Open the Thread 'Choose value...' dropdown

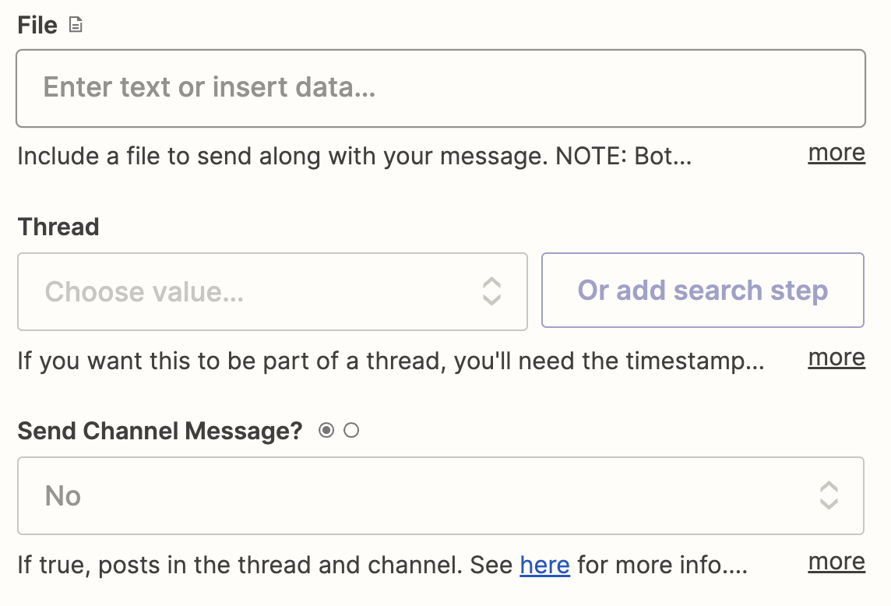click(273, 291)
